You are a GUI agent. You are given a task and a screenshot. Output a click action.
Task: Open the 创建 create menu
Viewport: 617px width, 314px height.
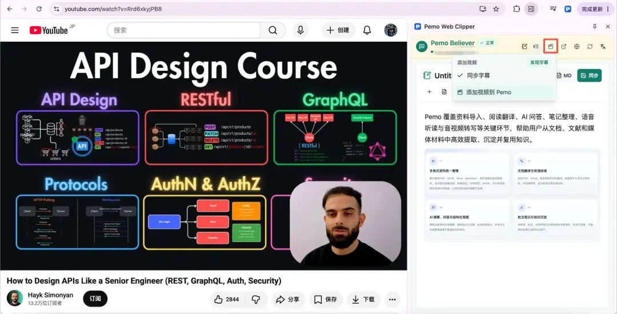[338, 30]
